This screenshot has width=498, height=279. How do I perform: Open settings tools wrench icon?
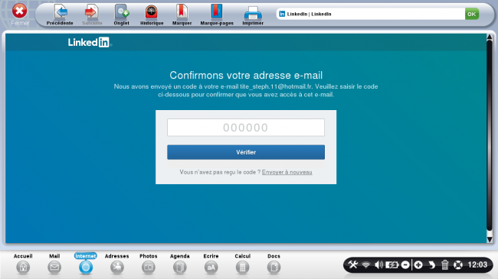coord(353,264)
